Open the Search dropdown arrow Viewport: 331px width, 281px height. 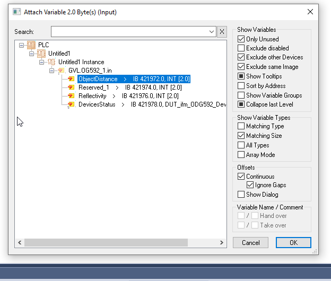coord(212,32)
